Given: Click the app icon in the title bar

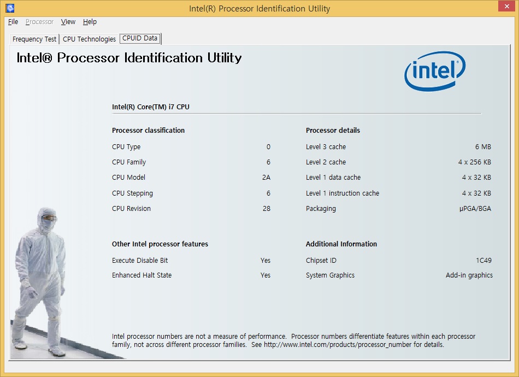Looking at the screenshot, I should pyautogui.click(x=10, y=8).
